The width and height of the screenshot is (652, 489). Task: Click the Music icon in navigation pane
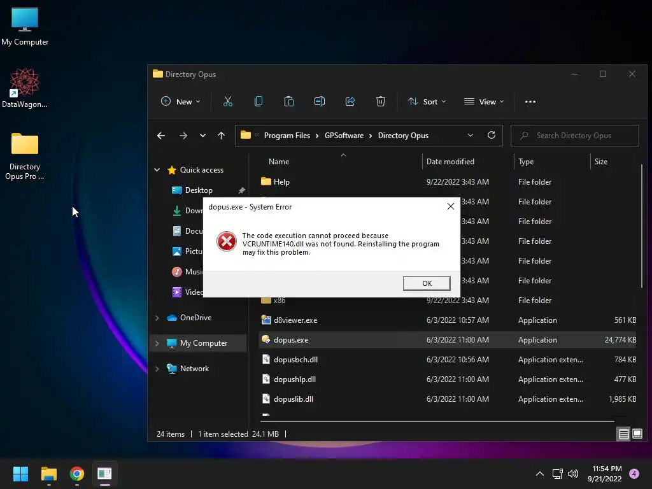177,271
